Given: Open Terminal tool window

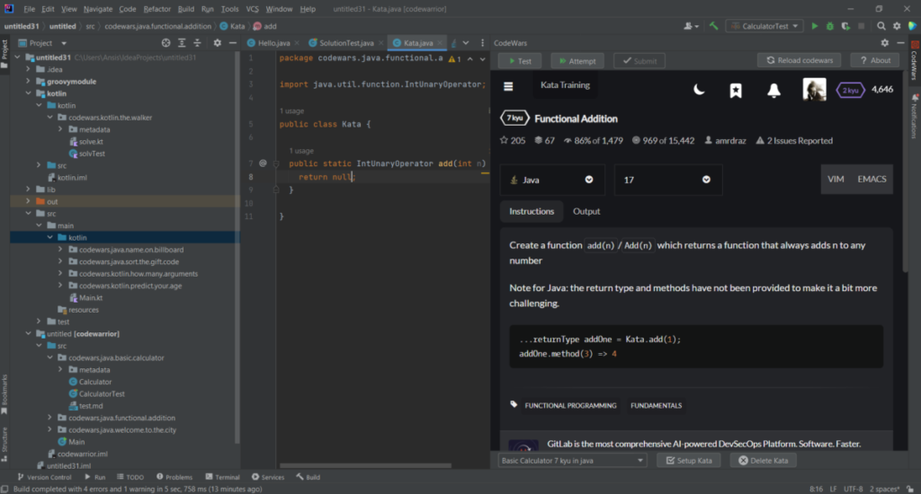Looking at the screenshot, I should coord(222,477).
